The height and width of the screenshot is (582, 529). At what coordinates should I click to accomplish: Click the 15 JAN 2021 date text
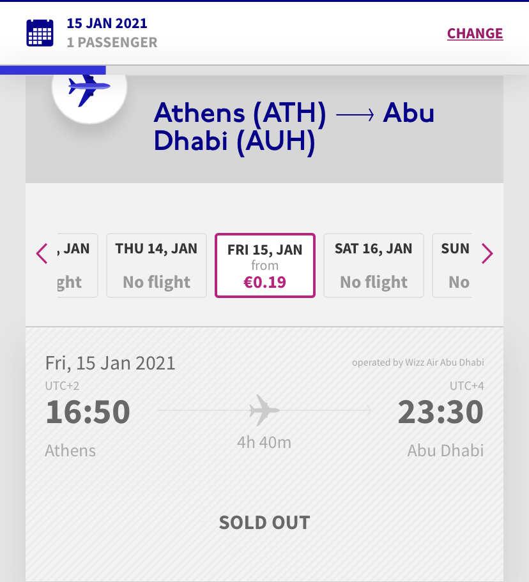pos(107,24)
